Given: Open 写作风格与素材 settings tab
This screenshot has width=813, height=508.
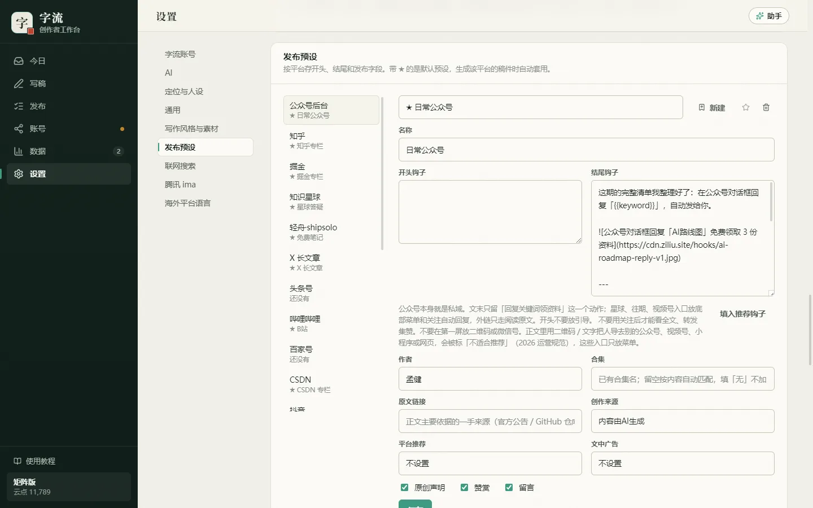Looking at the screenshot, I should pyautogui.click(x=206, y=129).
